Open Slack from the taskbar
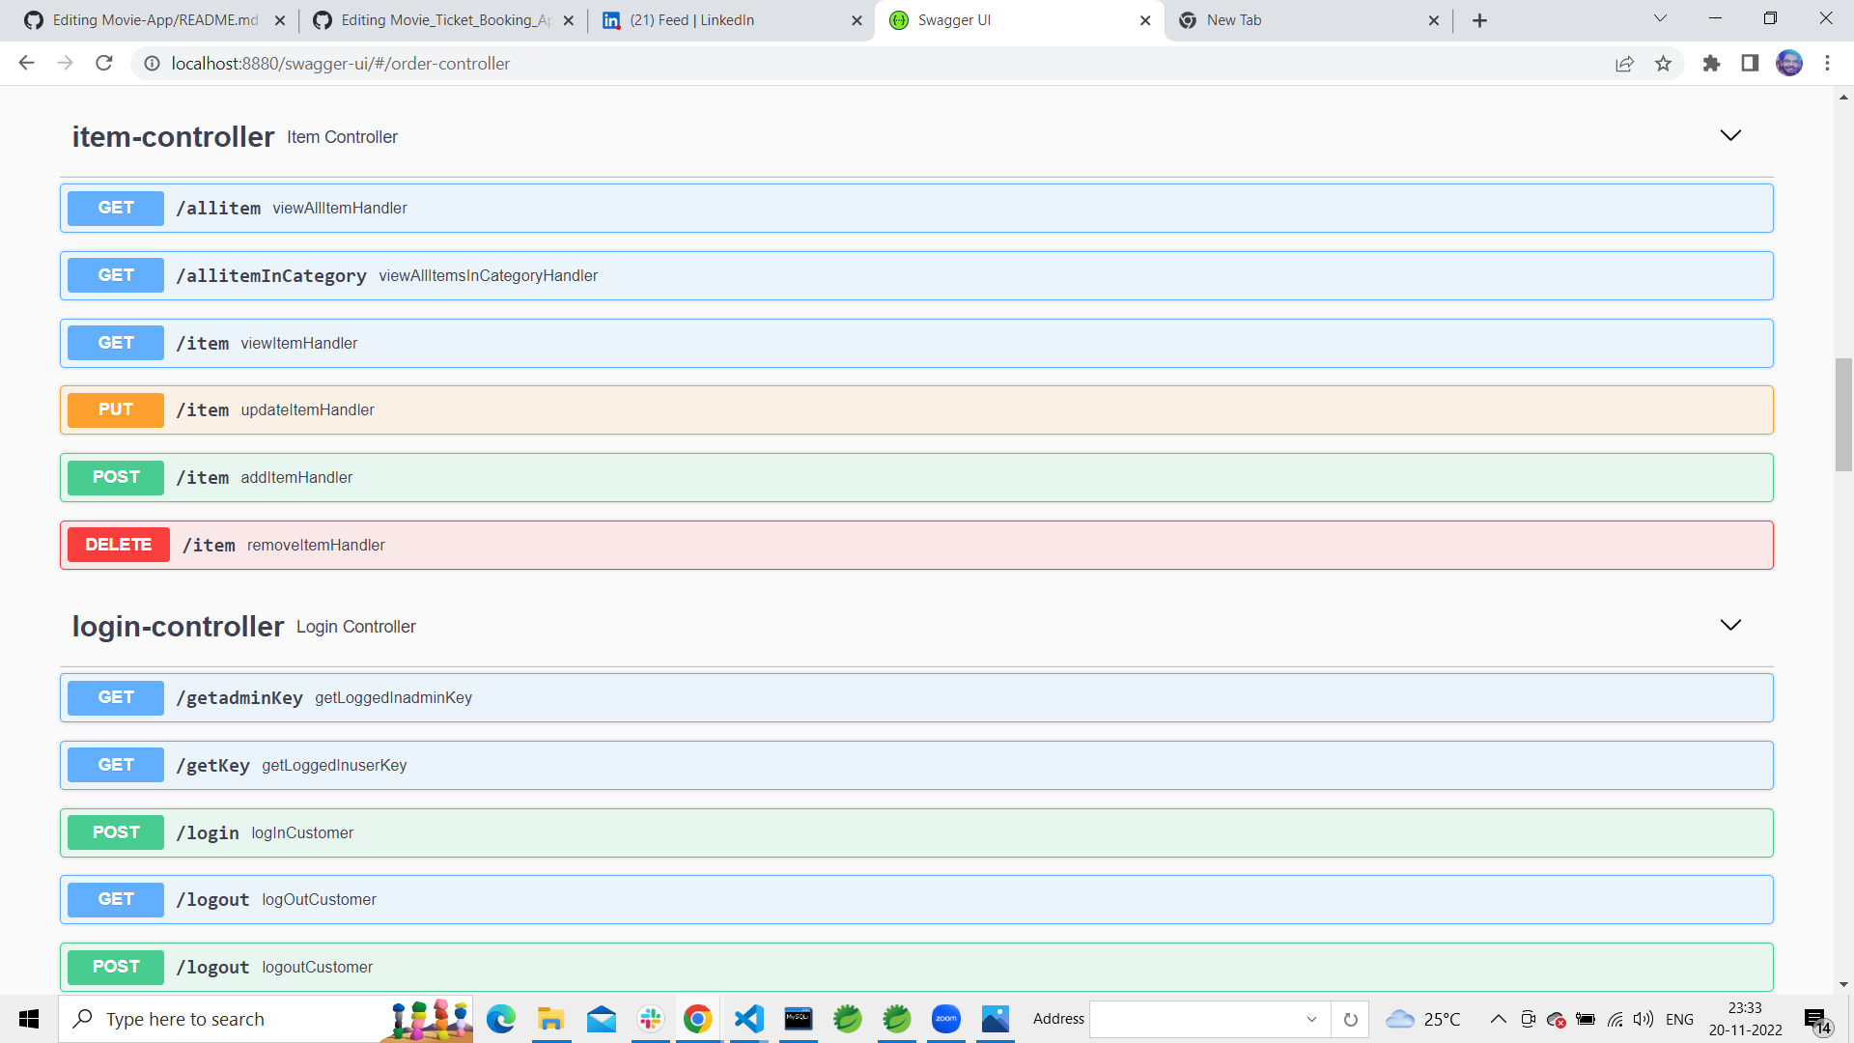Viewport: 1854px width, 1043px height. tap(650, 1019)
